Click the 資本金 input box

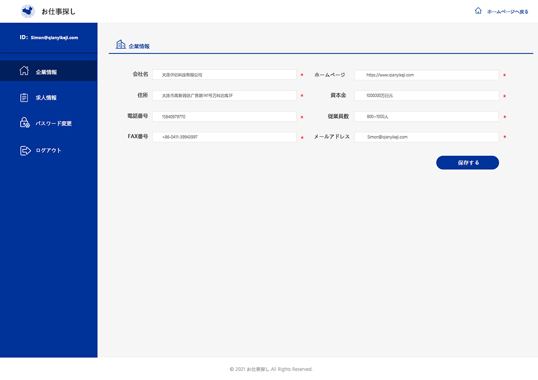click(426, 96)
